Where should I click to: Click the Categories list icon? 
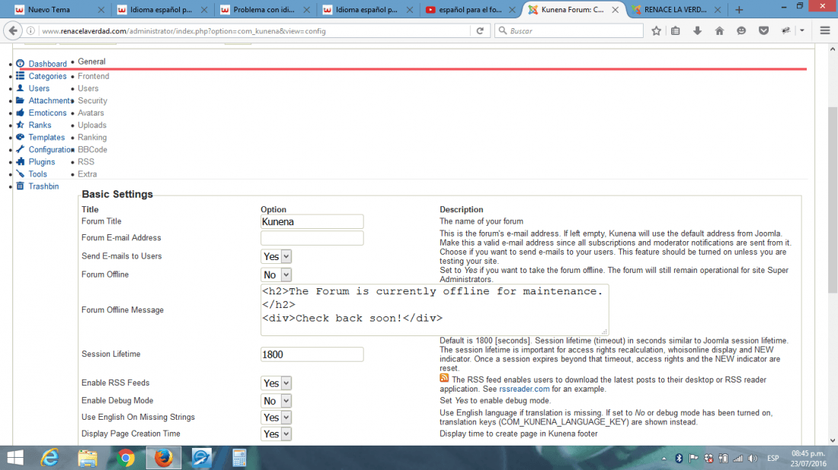[21, 76]
